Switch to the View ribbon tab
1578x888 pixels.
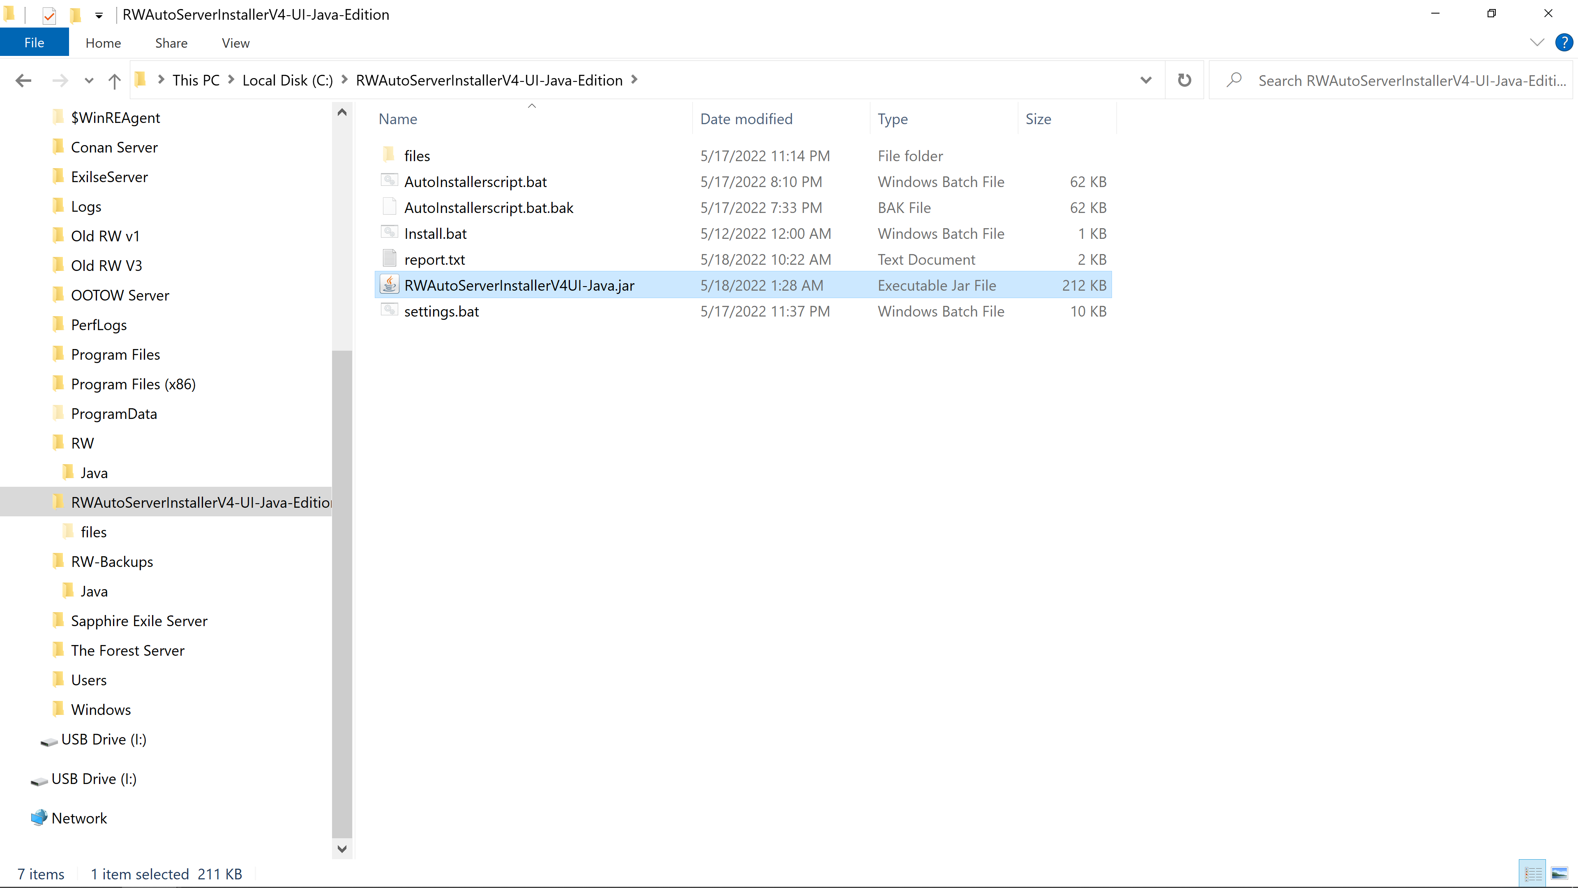coord(235,43)
